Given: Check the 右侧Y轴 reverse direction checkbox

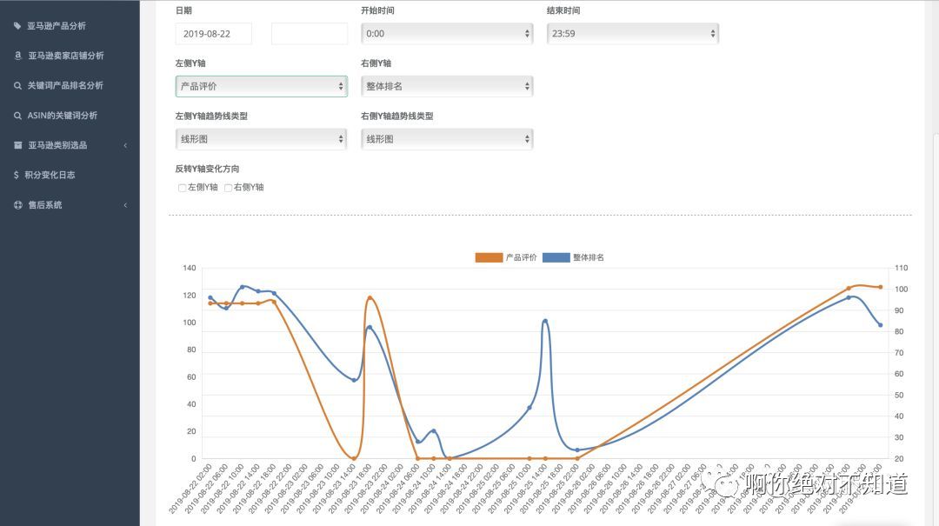Looking at the screenshot, I should tap(228, 188).
